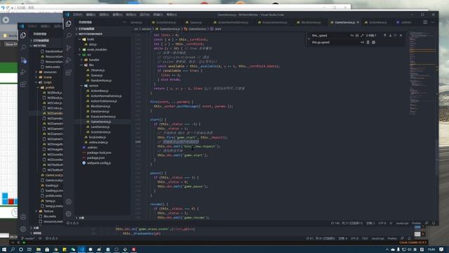Click Windows Start button on taskbar
Image resolution: width=449 pixels, height=253 pixels.
[x=4, y=249]
